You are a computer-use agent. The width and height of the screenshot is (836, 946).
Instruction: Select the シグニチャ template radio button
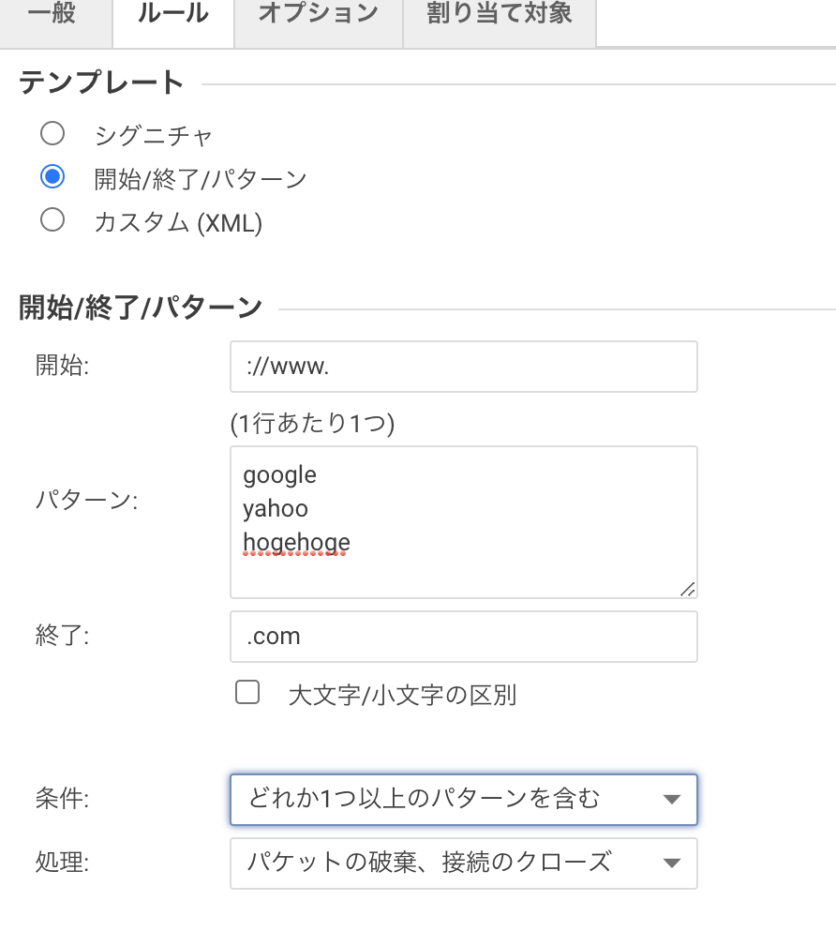tap(52, 133)
